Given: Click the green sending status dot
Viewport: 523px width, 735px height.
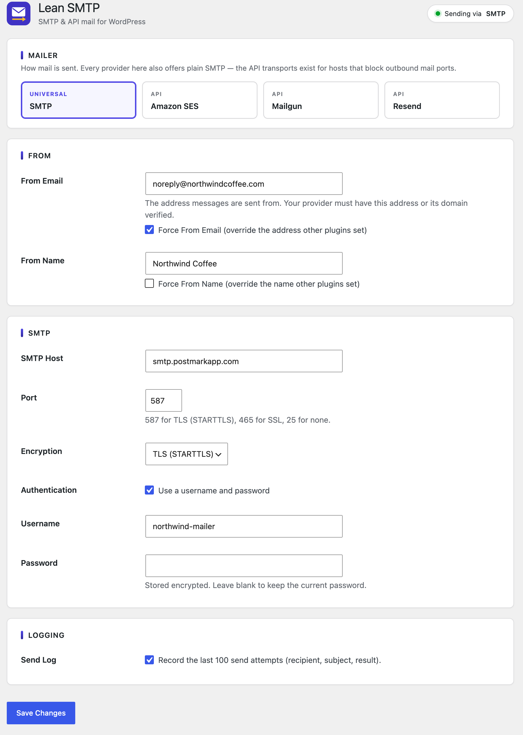Looking at the screenshot, I should pos(438,14).
